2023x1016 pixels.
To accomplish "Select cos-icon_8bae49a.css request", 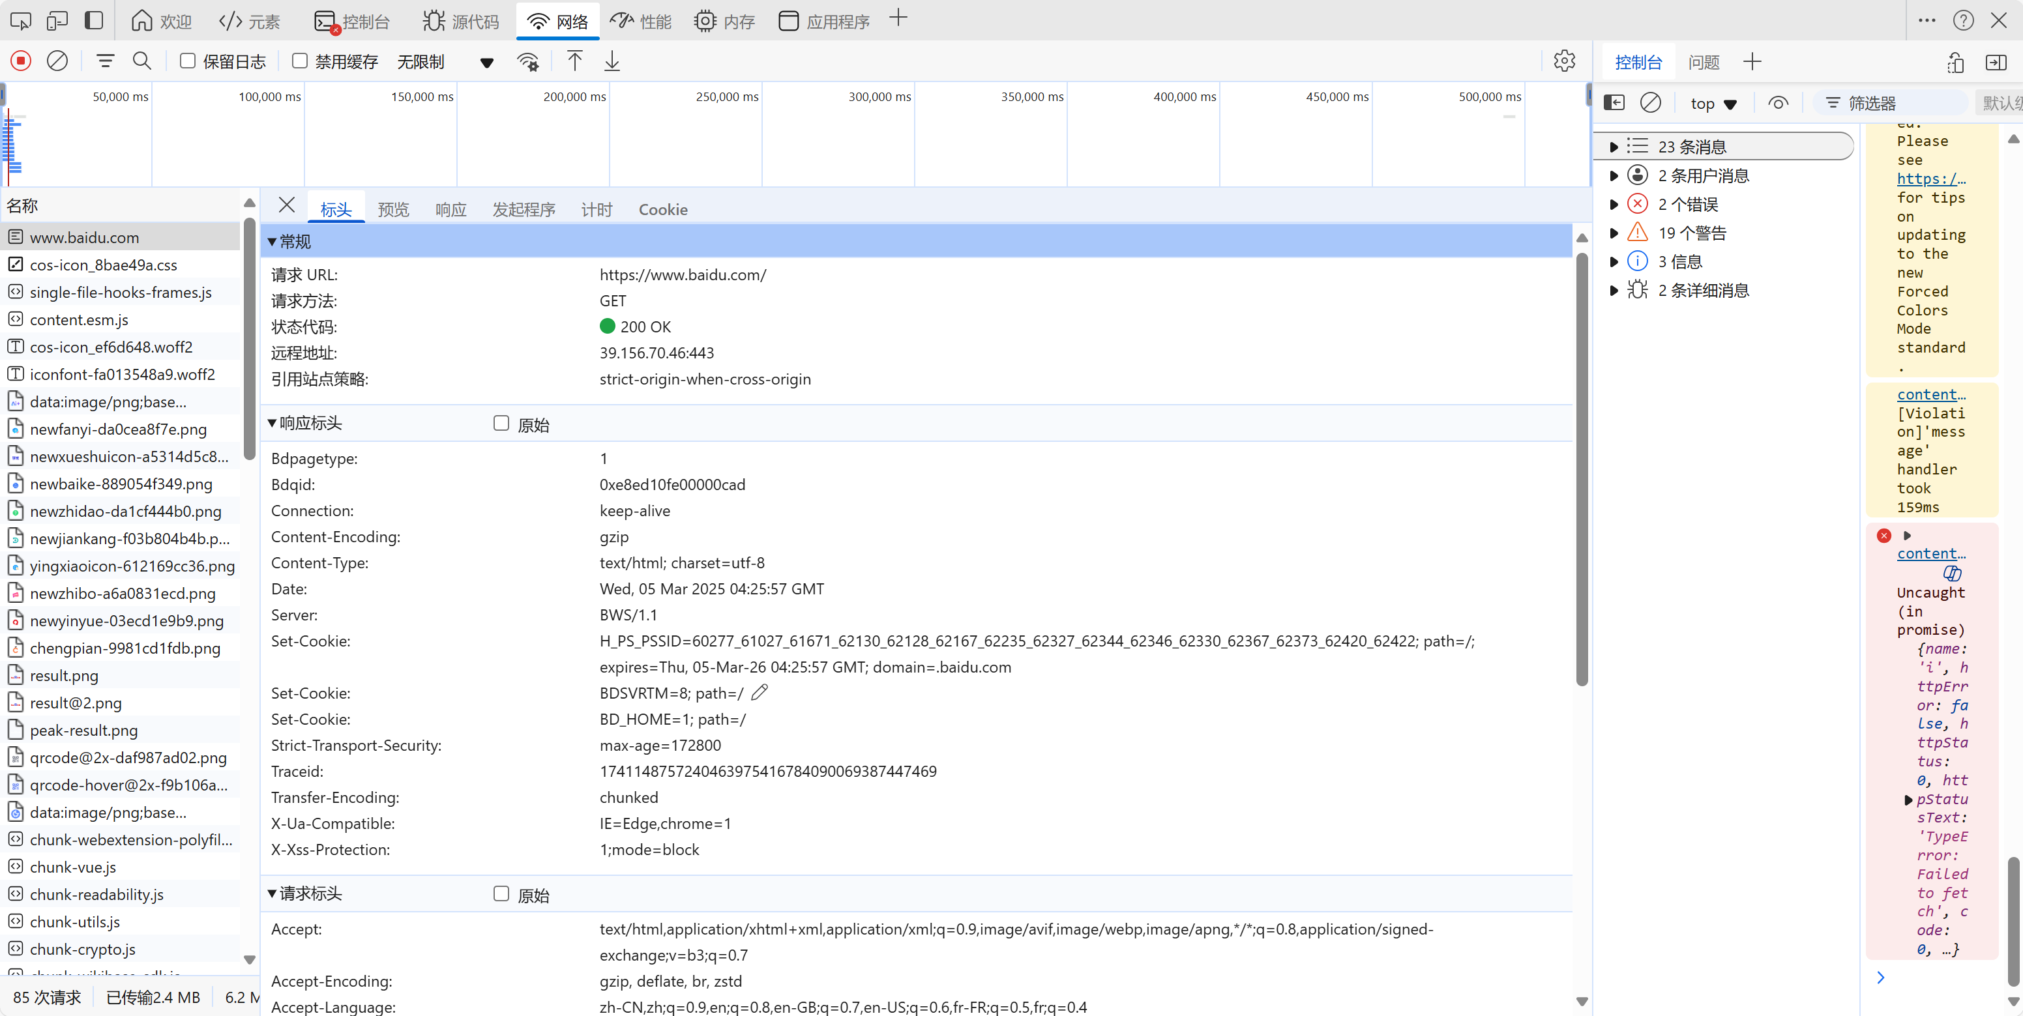I will [103, 265].
